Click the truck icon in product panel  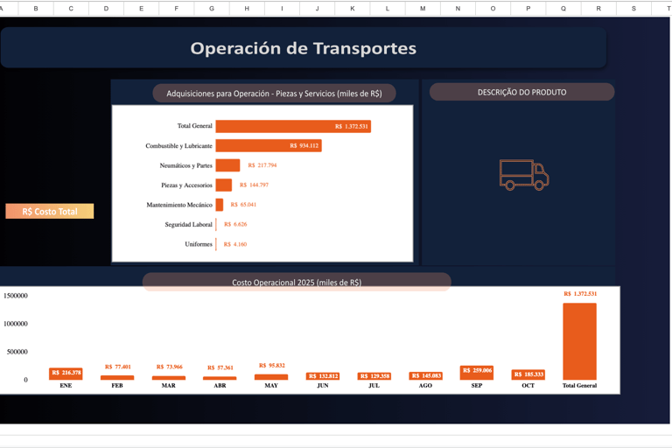click(524, 175)
